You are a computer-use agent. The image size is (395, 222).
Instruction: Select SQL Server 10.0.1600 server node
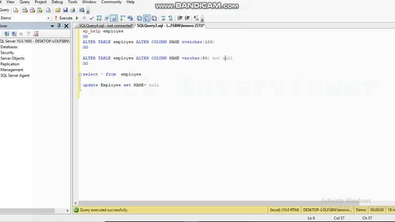[x=35, y=41]
